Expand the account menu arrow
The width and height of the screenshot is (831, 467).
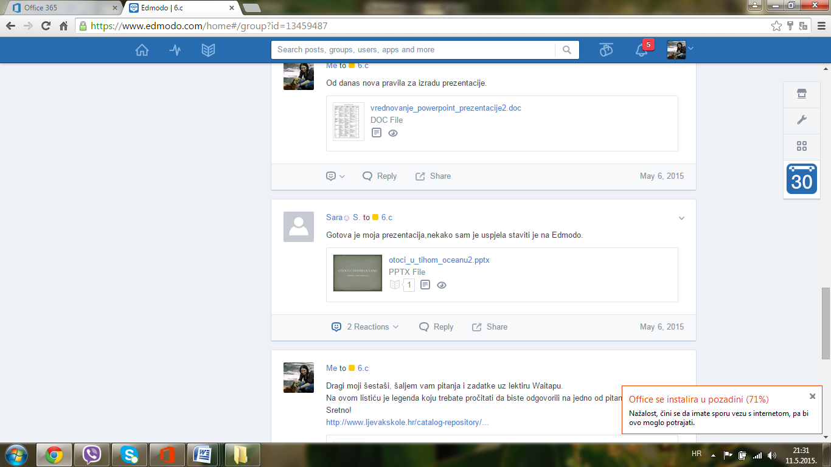click(x=690, y=48)
